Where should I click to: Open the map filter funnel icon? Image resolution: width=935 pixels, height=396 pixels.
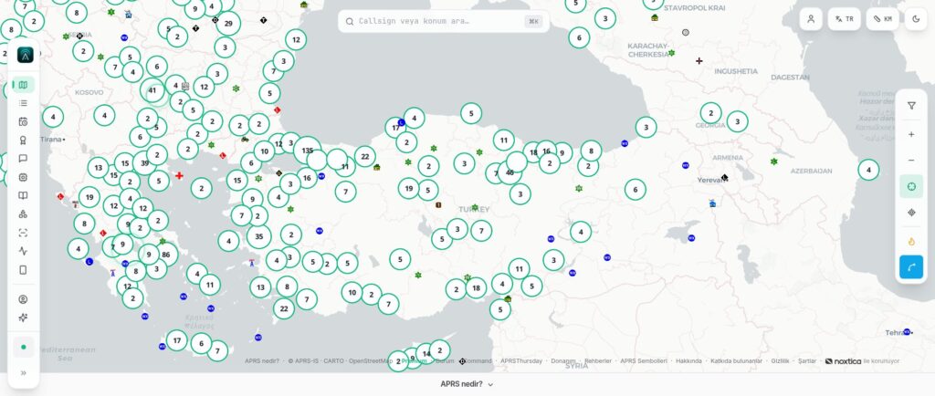click(x=911, y=106)
